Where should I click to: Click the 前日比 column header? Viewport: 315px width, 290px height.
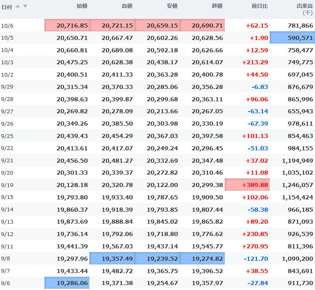pyautogui.click(x=259, y=6)
